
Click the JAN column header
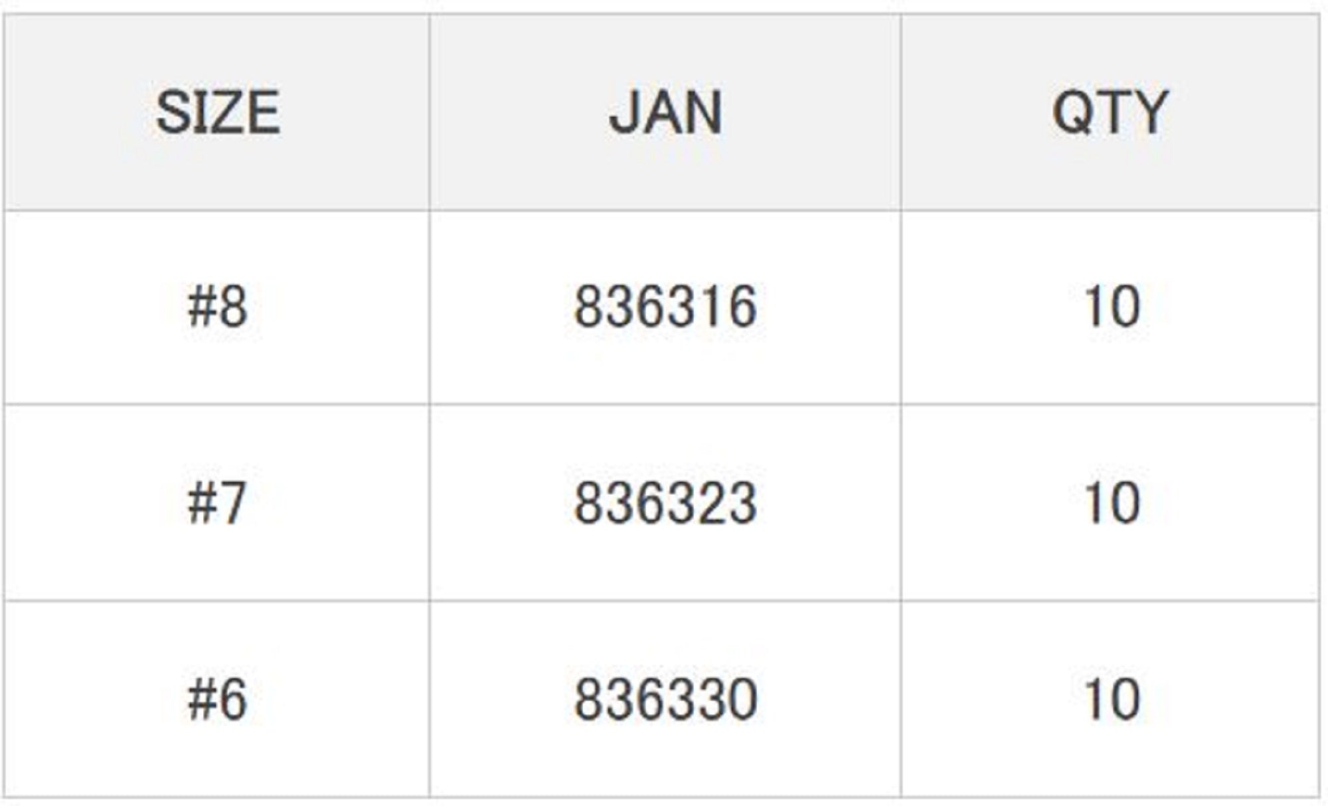point(665,112)
